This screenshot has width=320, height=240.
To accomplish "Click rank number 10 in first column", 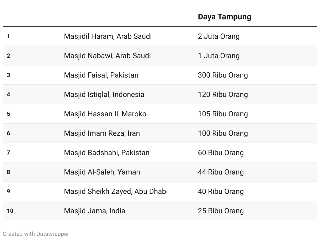I will (x=10, y=211).
